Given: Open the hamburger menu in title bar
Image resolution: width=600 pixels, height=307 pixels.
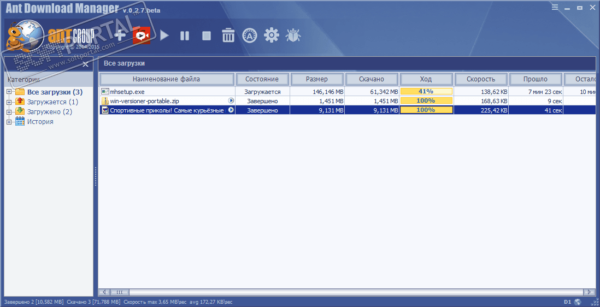Looking at the screenshot, I should pos(555,7).
